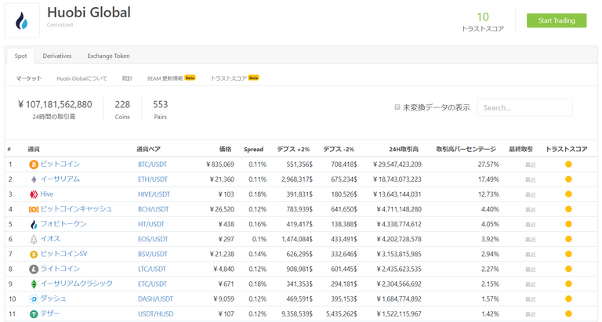Viewport: 602px width, 322px height.
Task: Click the yellow trust score dot for ETC/USDT
Action: pos(568,284)
